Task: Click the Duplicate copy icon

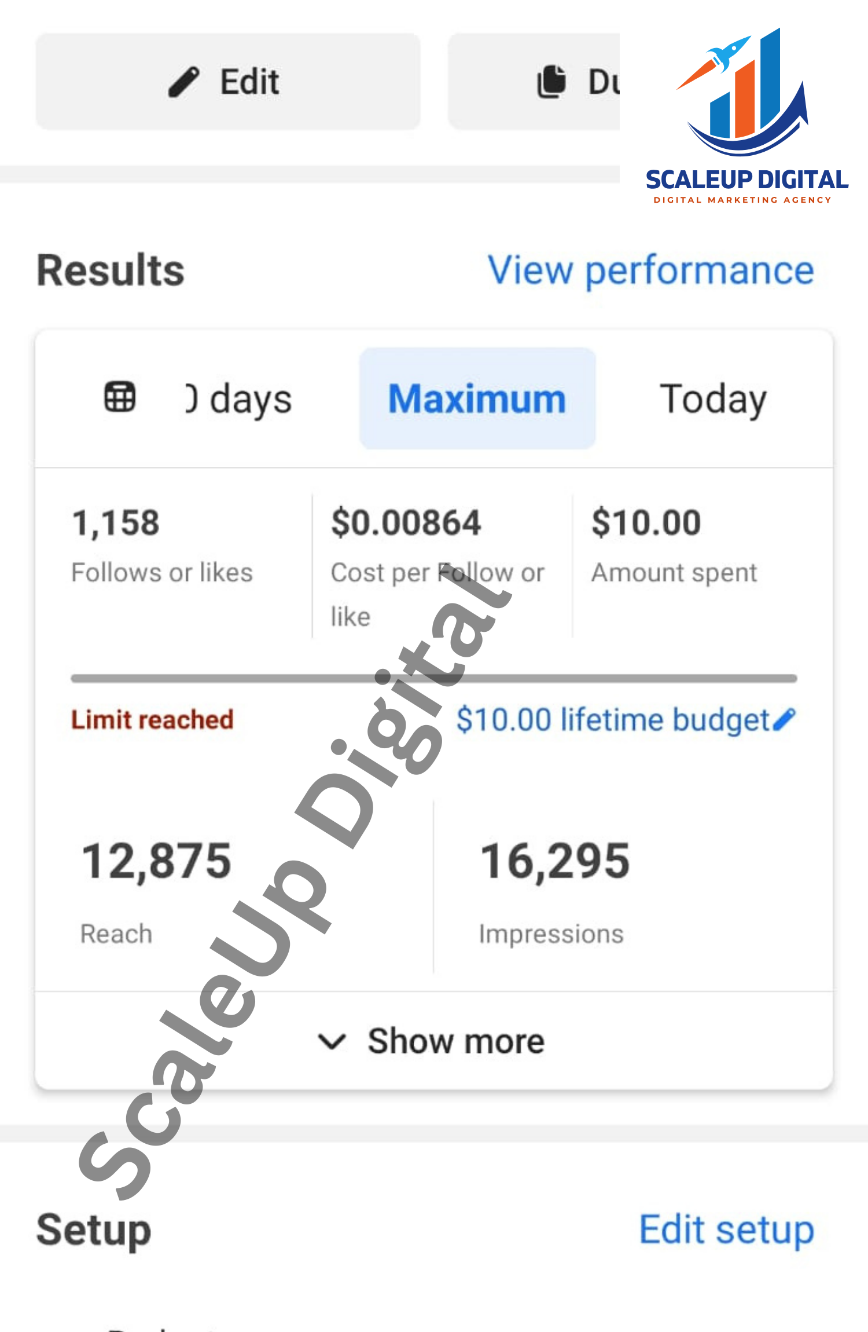Action: click(x=551, y=82)
